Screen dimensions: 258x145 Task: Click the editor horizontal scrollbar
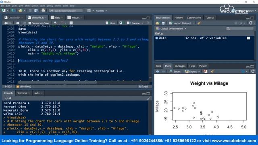coord(58,82)
